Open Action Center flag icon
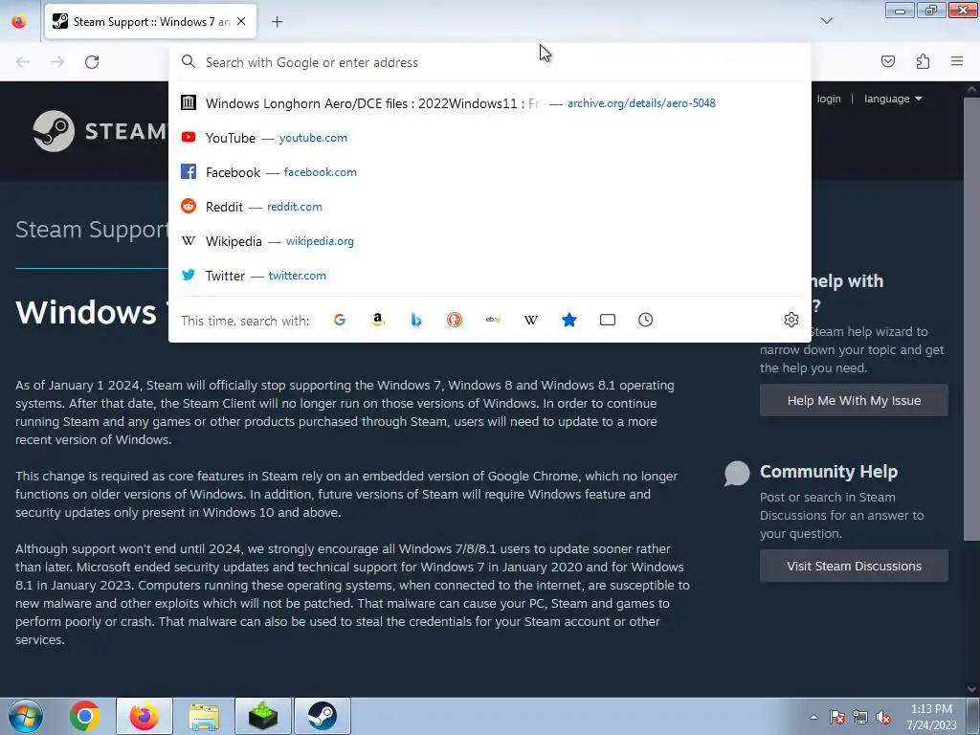 [x=837, y=717]
